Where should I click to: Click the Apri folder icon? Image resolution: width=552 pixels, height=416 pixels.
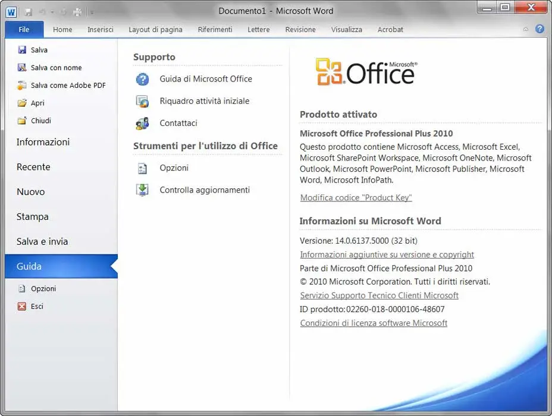[22, 103]
